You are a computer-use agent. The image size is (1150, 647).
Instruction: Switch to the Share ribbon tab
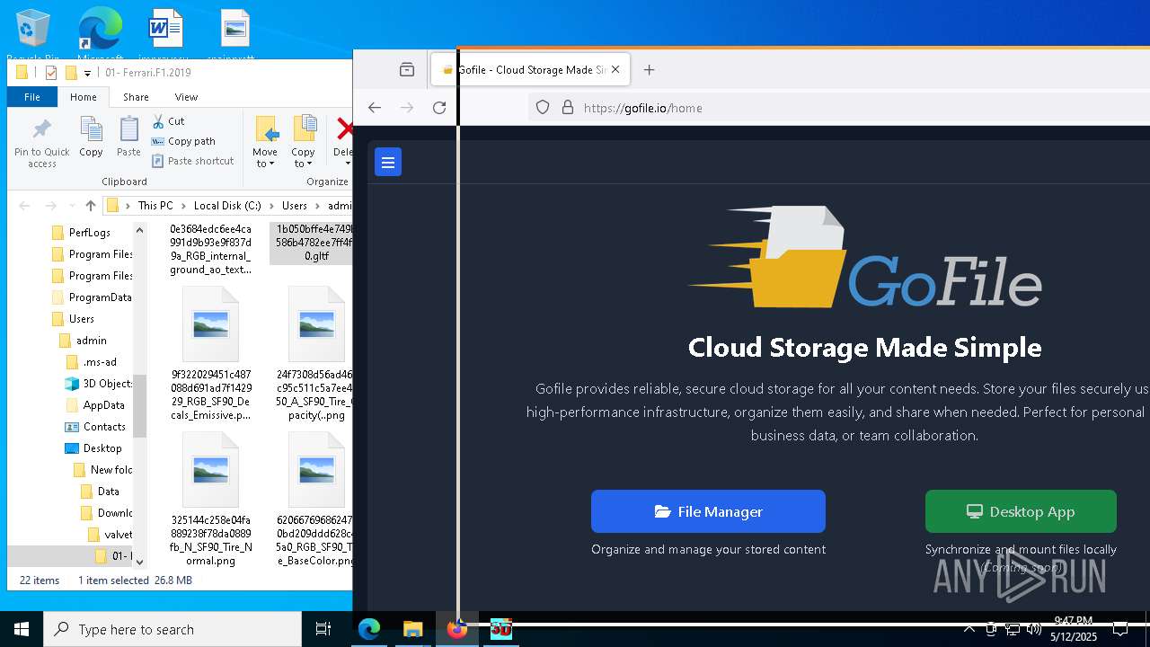point(136,97)
